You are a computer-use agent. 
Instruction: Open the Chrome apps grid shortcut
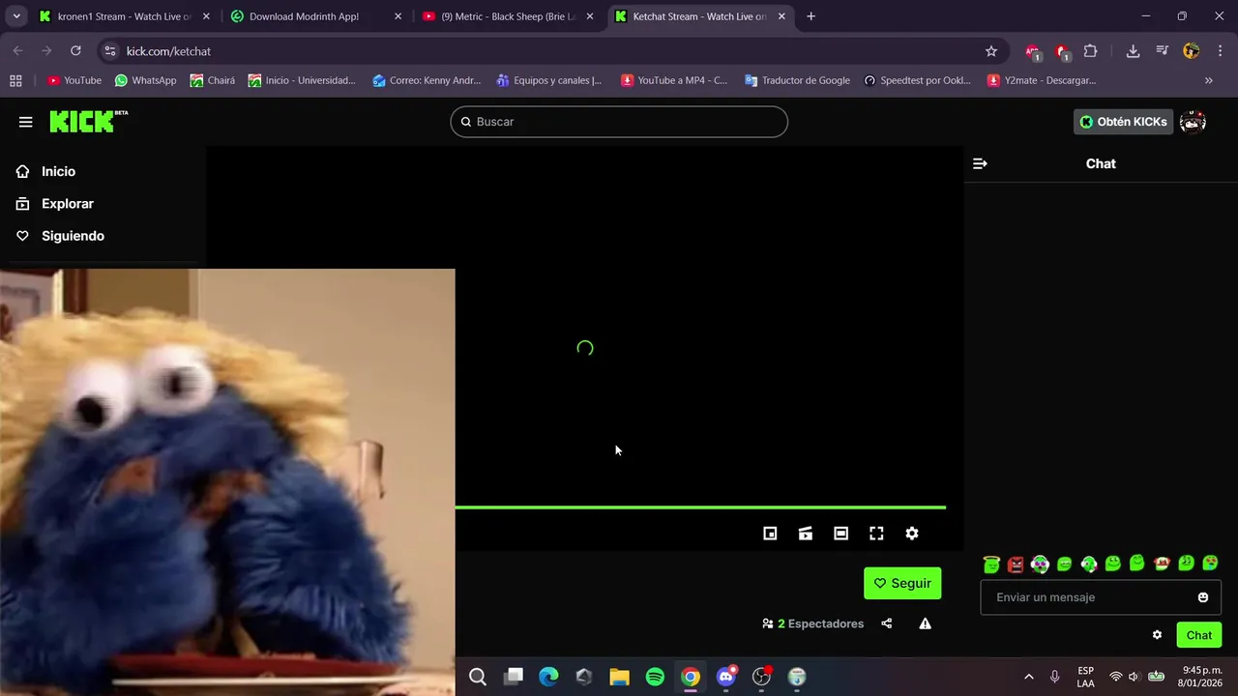coord(15,80)
